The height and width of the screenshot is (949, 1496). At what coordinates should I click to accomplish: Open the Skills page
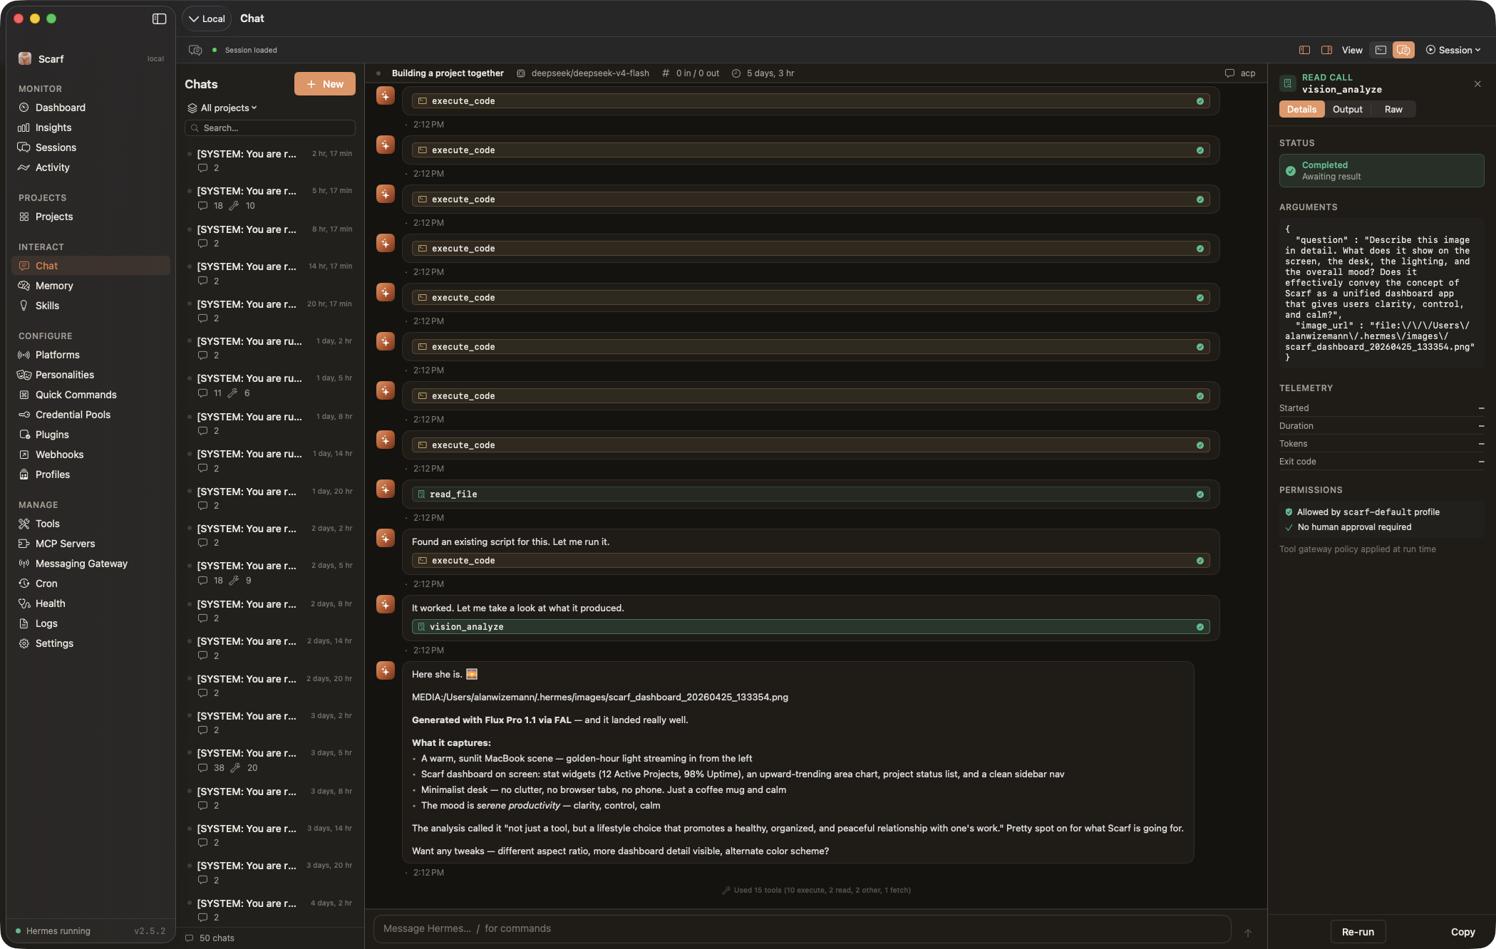[47, 306]
